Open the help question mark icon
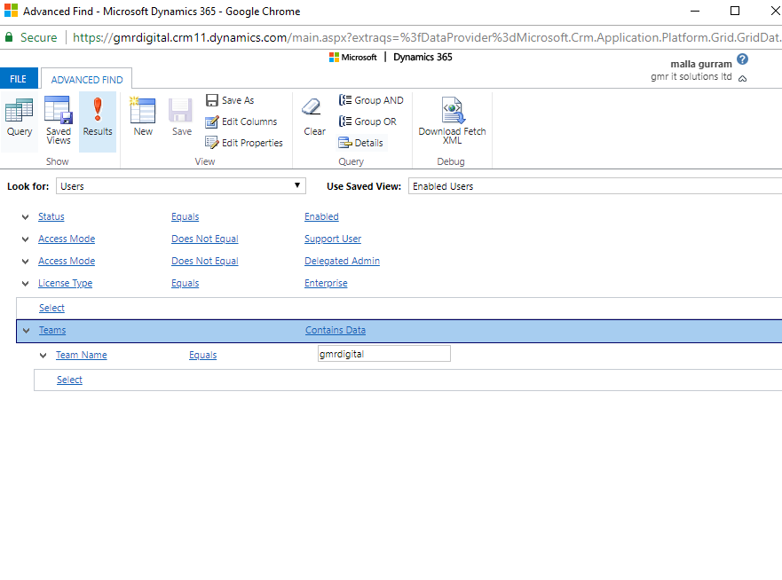The image size is (782, 580). 742,59
